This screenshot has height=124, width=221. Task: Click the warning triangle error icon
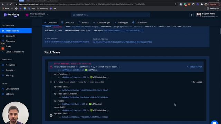click(51, 67)
